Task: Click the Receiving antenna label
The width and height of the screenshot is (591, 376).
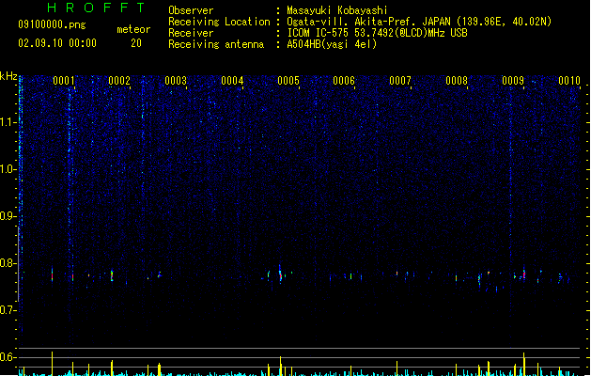Action: pyautogui.click(x=216, y=44)
